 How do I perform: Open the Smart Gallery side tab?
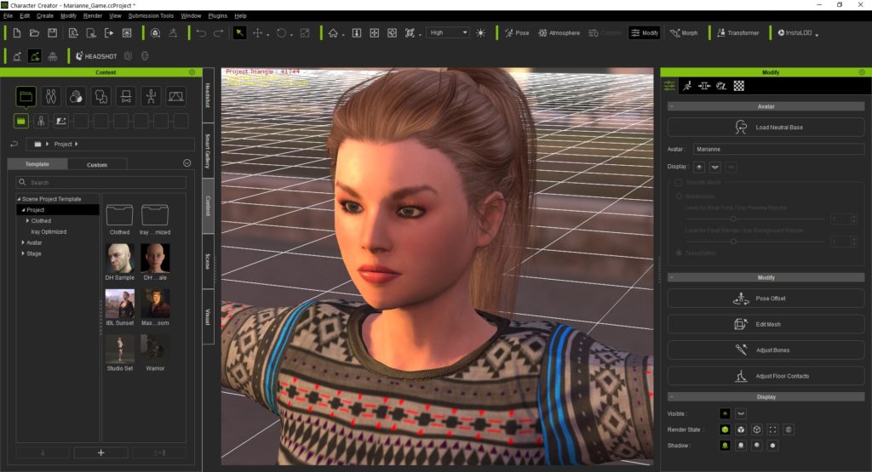coord(208,151)
